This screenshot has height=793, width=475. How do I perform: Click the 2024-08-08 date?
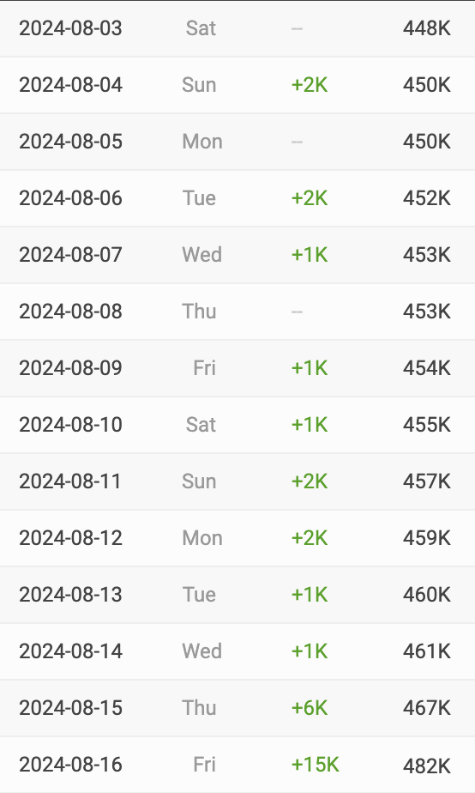(x=71, y=312)
